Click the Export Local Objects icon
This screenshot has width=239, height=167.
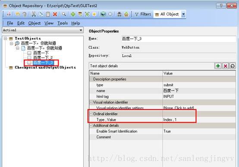click(126, 14)
